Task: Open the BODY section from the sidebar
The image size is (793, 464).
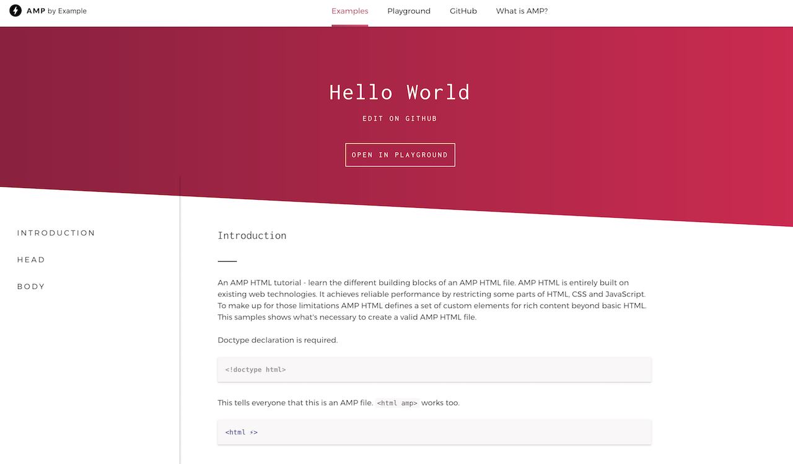Action: (31, 286)
